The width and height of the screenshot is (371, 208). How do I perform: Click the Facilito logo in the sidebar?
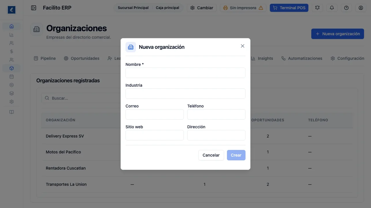point(12,10)
